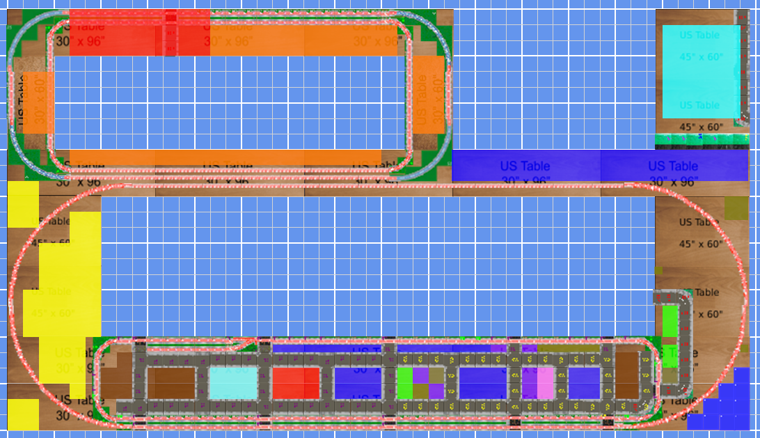Click the gray road curve of the small right loop
The width and height of the screenshot is (760, 438).
(x=686, y=298)
